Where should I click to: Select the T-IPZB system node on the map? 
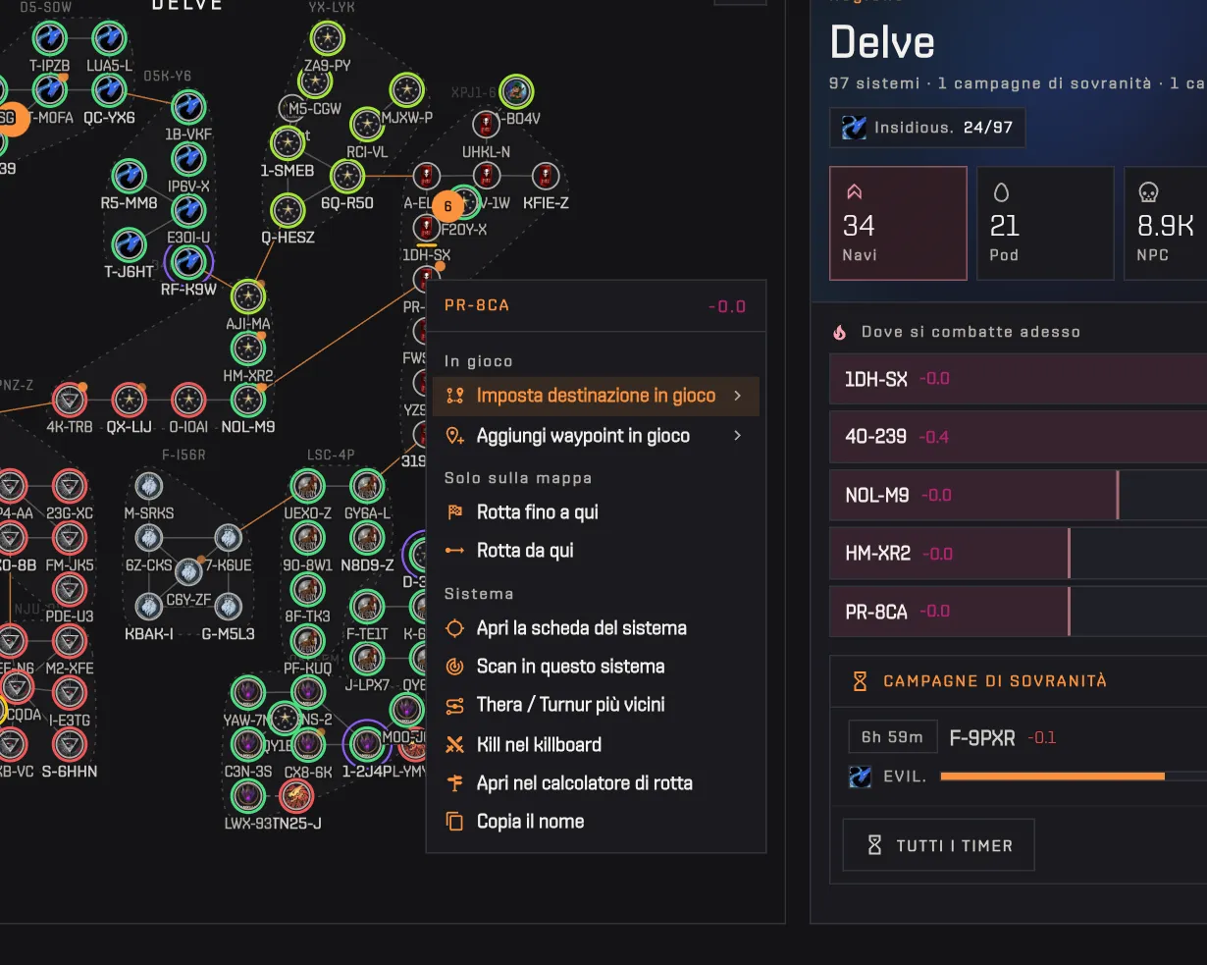click(50, 39)
